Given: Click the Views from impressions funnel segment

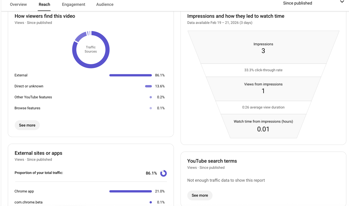Looking at the screenshot, I should pyautogui.click(x=263, y=88).
